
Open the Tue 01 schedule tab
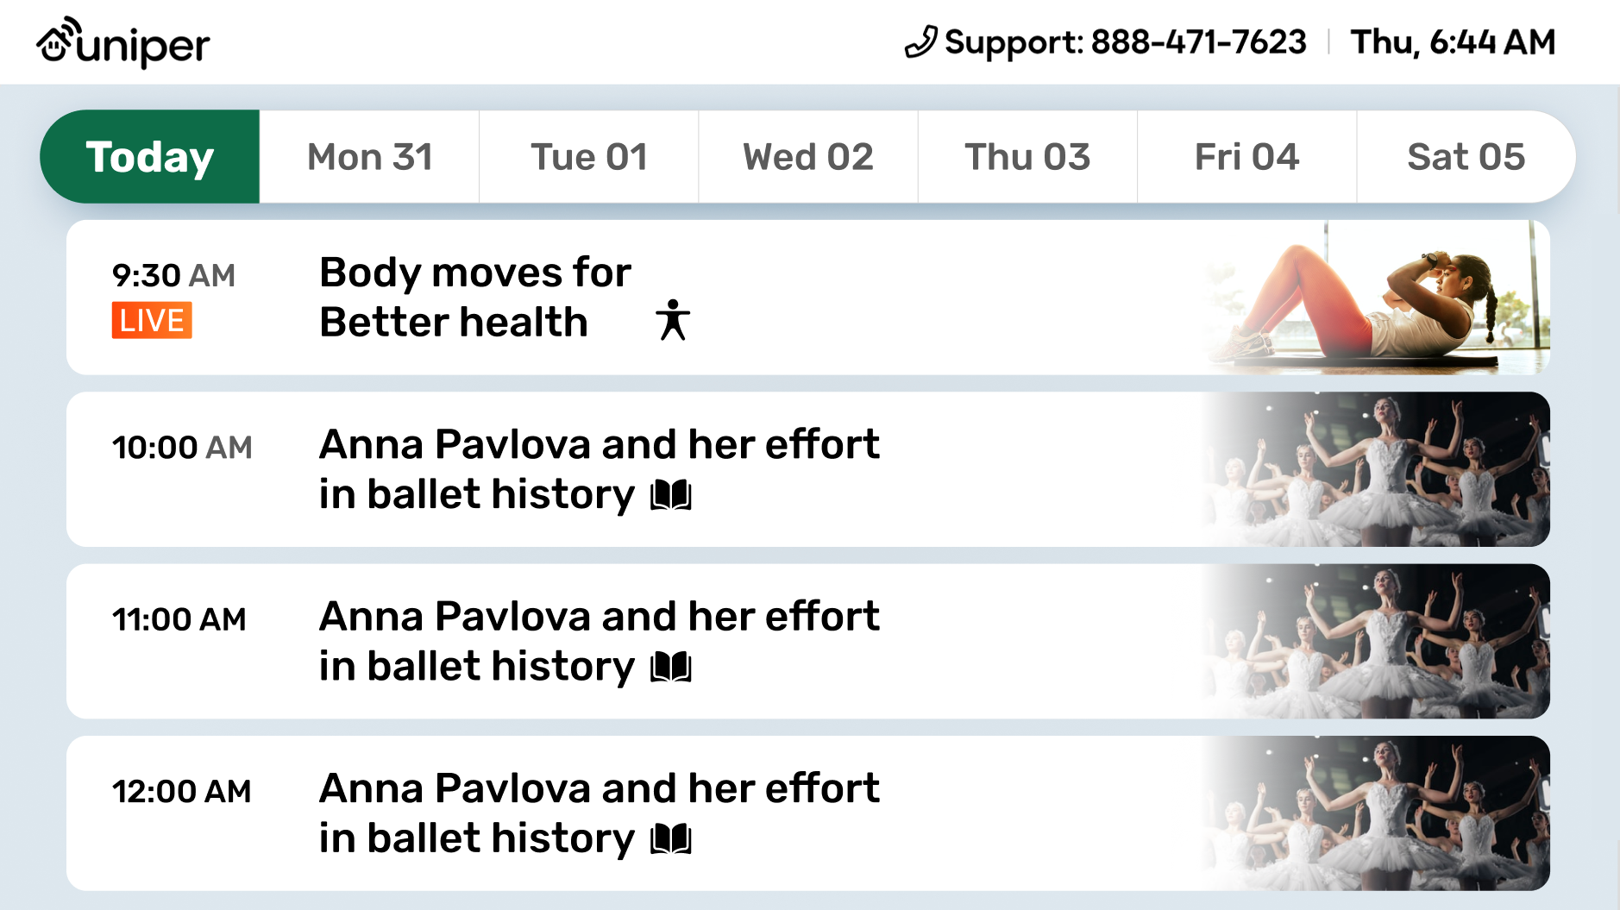589,157
